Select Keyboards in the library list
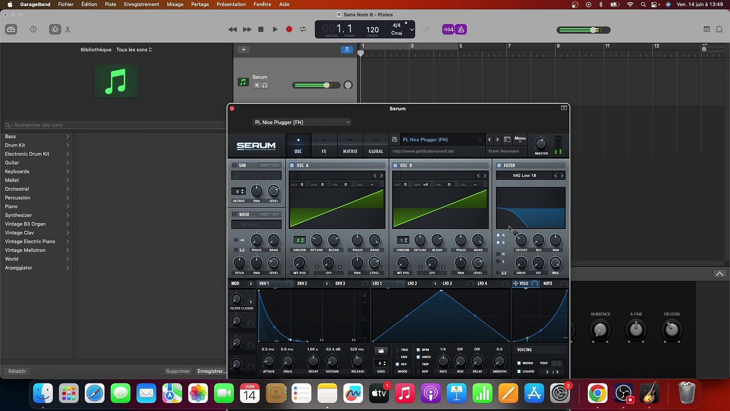The width and height of the screenshot is (730, 411). (17, 171)
